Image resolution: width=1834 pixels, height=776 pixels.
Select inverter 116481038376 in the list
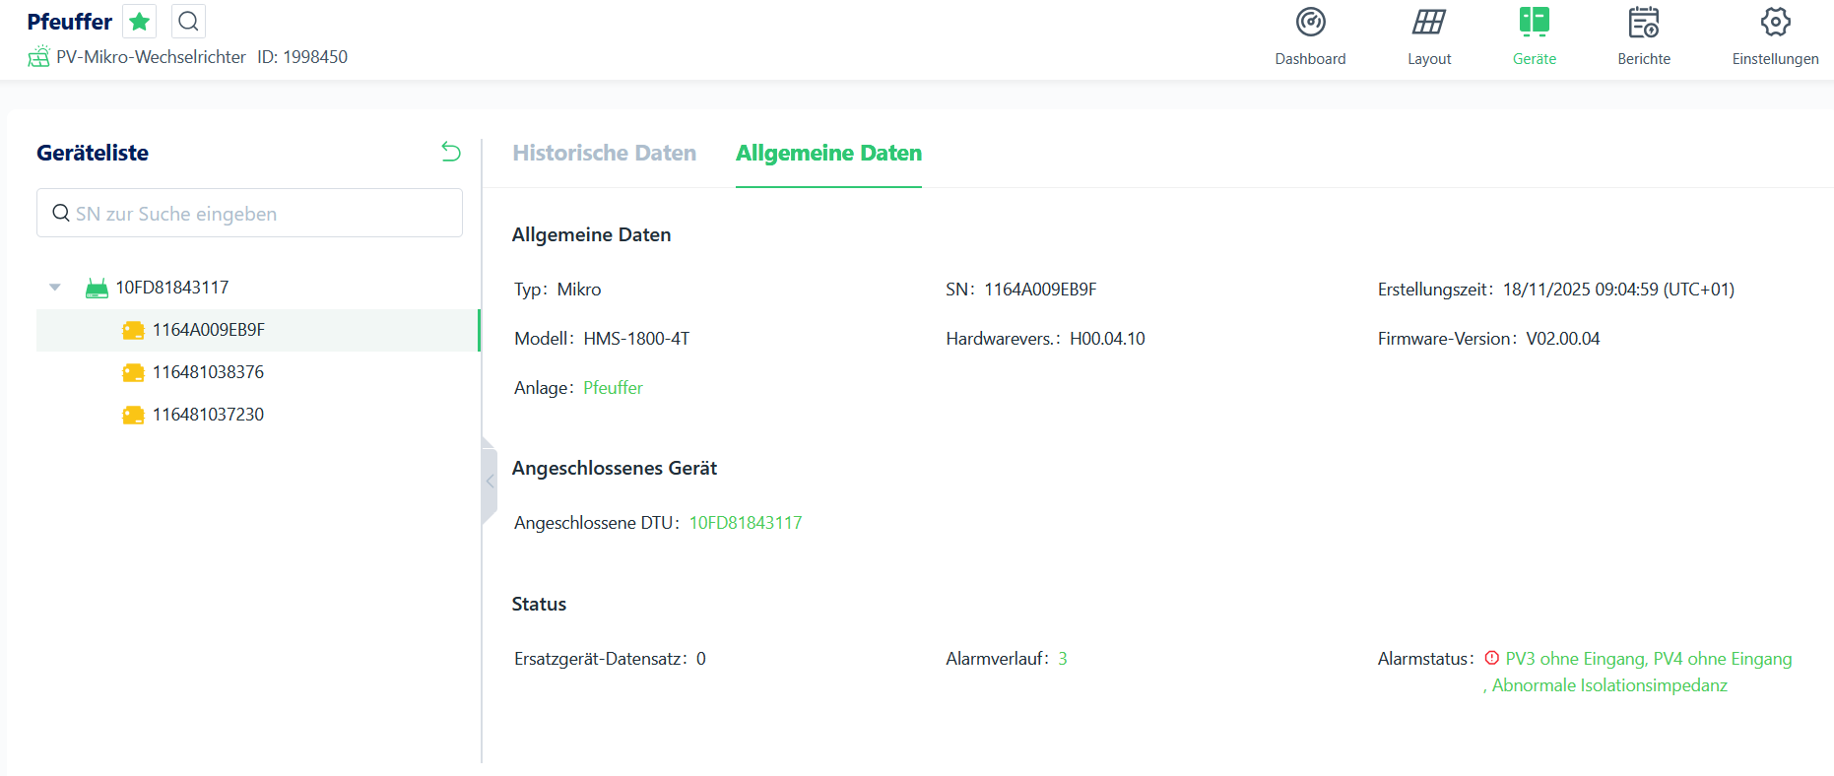point(208,372)
